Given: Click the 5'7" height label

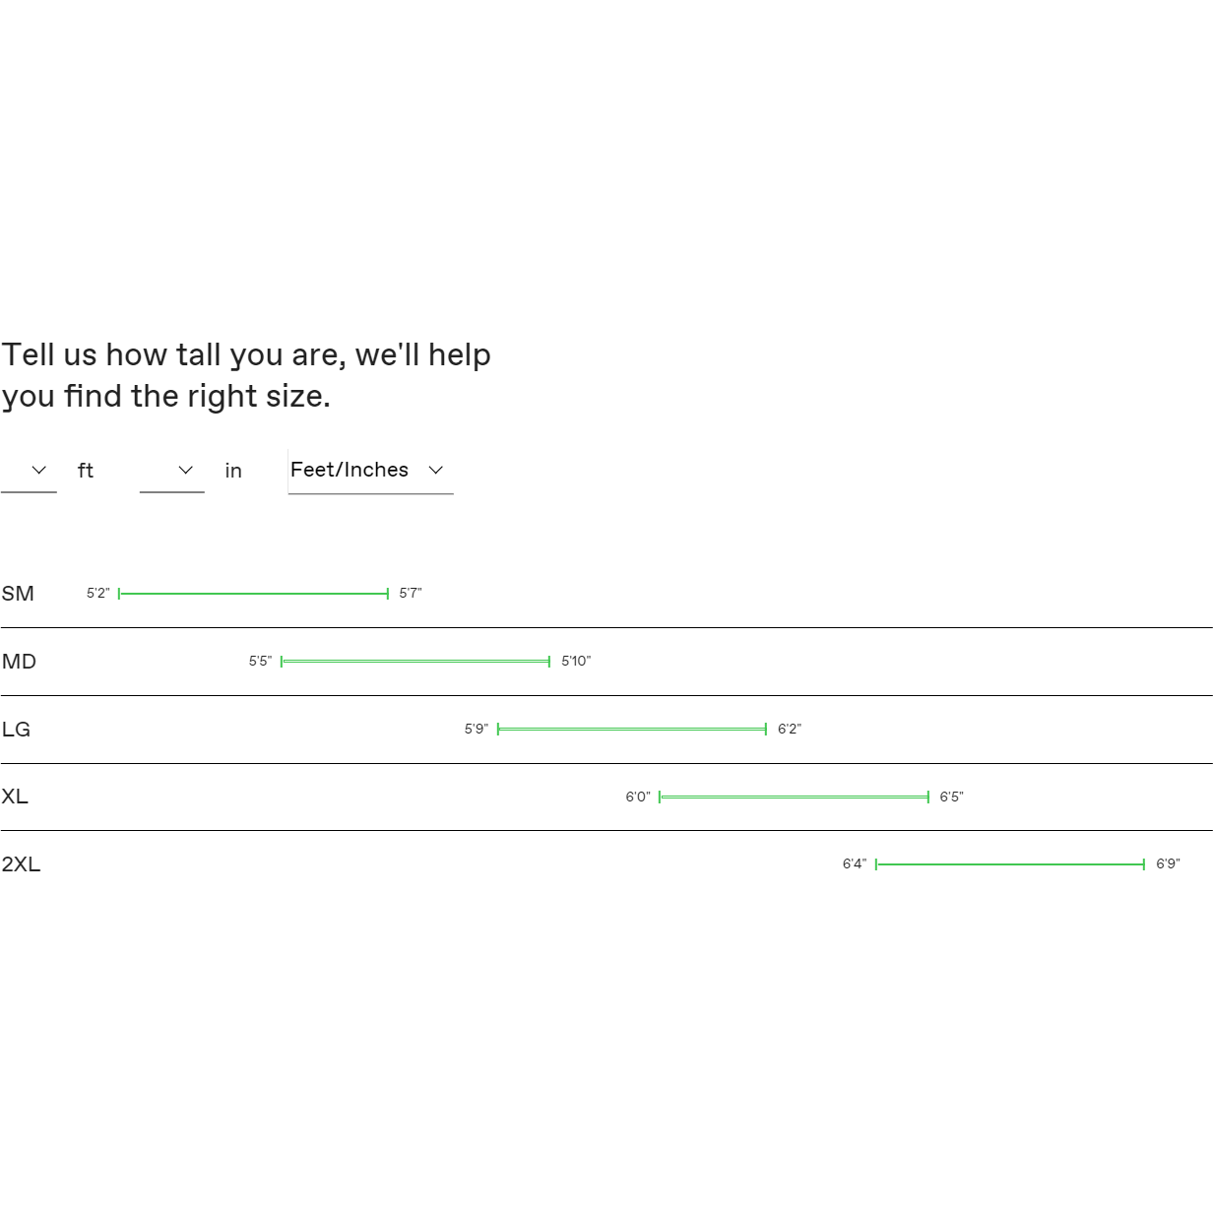Looking at the screenshot, I should (x=411, y=594).
